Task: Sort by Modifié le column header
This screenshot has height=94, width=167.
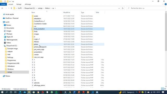Action: pos(67,13)
